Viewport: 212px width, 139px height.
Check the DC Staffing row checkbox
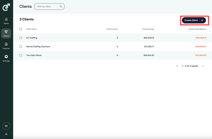pos(21,38)
